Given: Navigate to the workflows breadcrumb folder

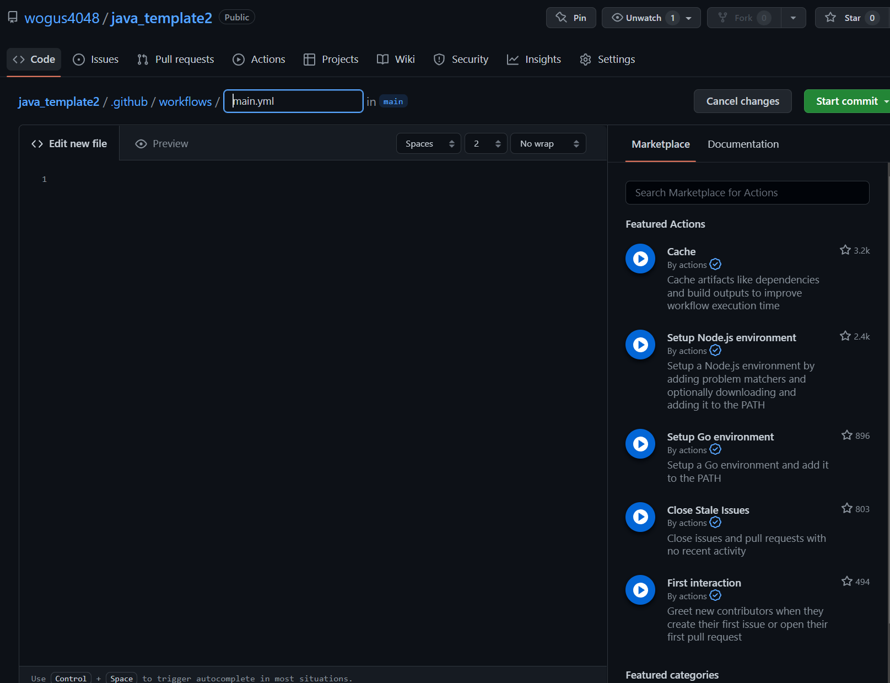Looking at the screenshot, I should pyautogui.click(x=185, y=101).
